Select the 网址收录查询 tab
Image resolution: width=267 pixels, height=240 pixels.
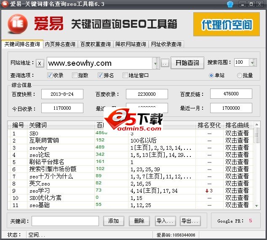166,44
